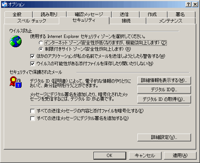Click the globe icon under ウイルス防止
Screen dimensions: 200x163
pyautogui.click(x=16, y=41)
